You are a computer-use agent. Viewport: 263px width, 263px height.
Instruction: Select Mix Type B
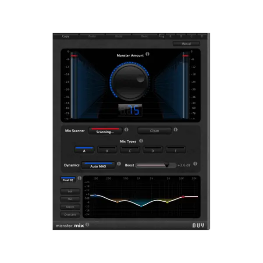pyautogui.click(x=107, y=150)
